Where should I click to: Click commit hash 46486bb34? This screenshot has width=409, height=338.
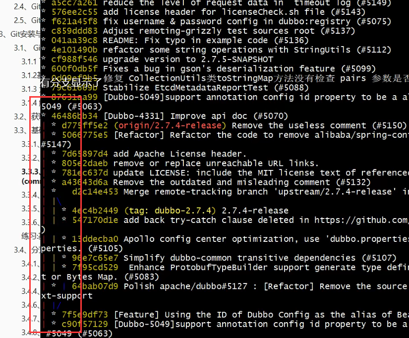pos(74,116)
